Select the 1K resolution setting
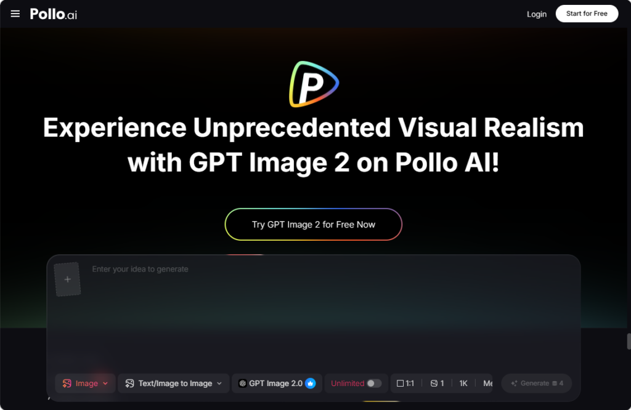 tap(463, 384)
